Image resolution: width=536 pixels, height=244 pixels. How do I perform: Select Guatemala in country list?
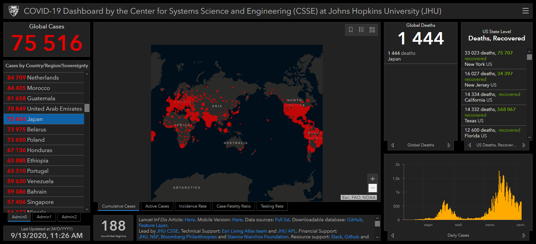pos(44,98)
